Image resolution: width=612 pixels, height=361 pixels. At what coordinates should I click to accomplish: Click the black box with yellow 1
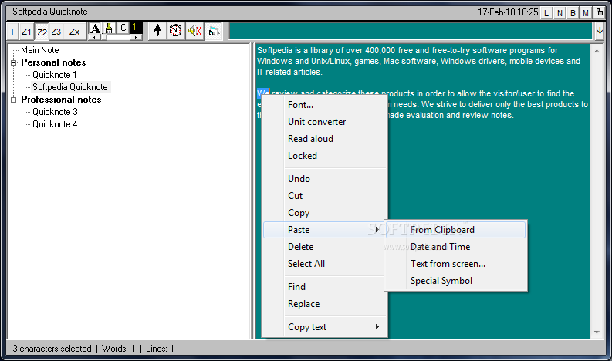pos(135,28)
